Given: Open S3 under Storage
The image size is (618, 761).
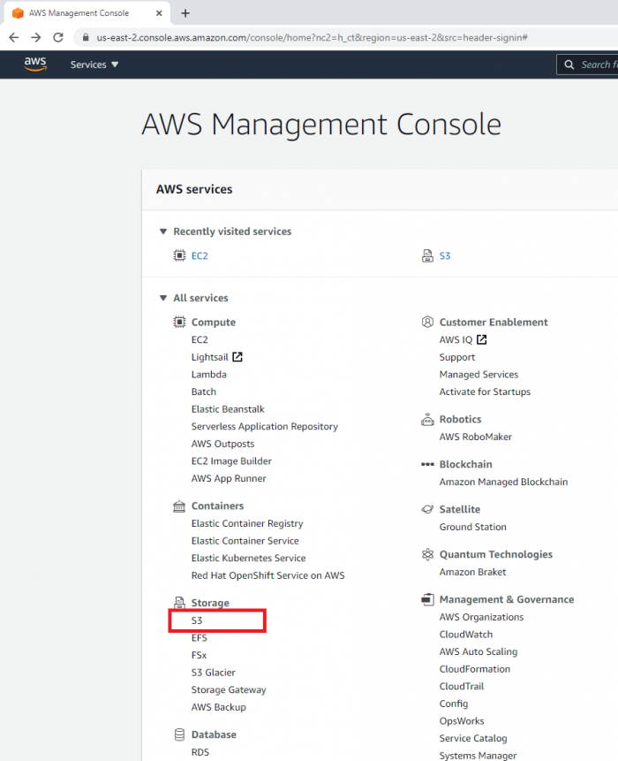Looking at the screenshot, I should click(x=197, y=620).
